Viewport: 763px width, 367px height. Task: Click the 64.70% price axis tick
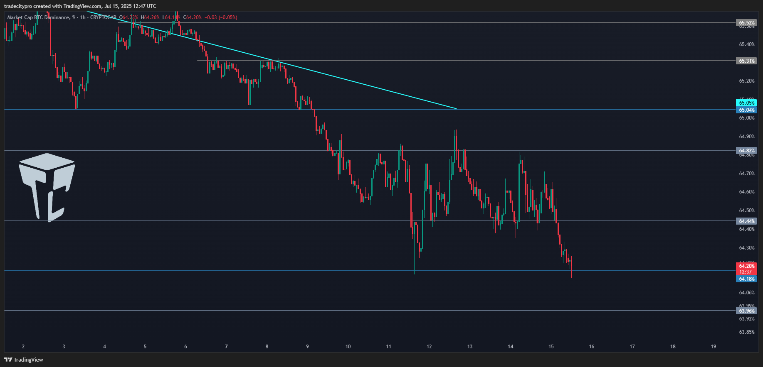pyautogui.click(x=747, y=174)
